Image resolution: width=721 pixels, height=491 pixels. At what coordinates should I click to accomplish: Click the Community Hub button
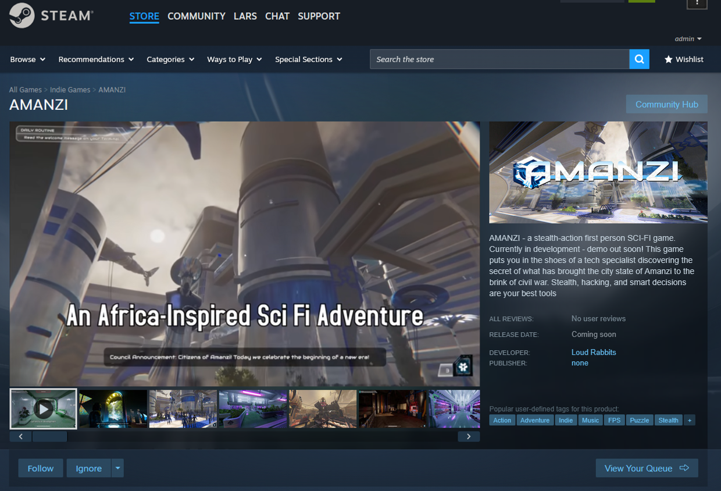tap(667, 104)
